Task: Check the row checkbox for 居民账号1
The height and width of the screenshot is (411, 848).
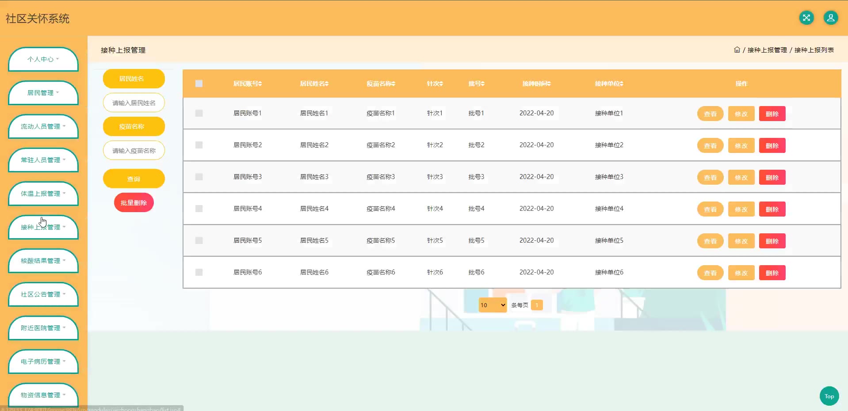Action: click(x=199, y=113)
